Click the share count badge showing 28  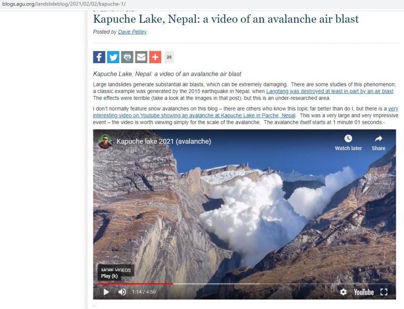pos(169,57)
